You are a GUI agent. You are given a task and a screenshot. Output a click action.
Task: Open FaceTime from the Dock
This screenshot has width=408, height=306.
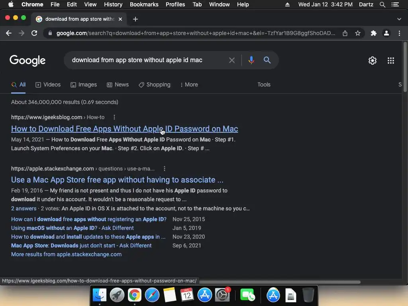coord(247,295)
